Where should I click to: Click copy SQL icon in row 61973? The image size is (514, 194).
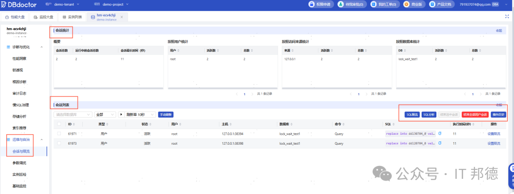440,143
